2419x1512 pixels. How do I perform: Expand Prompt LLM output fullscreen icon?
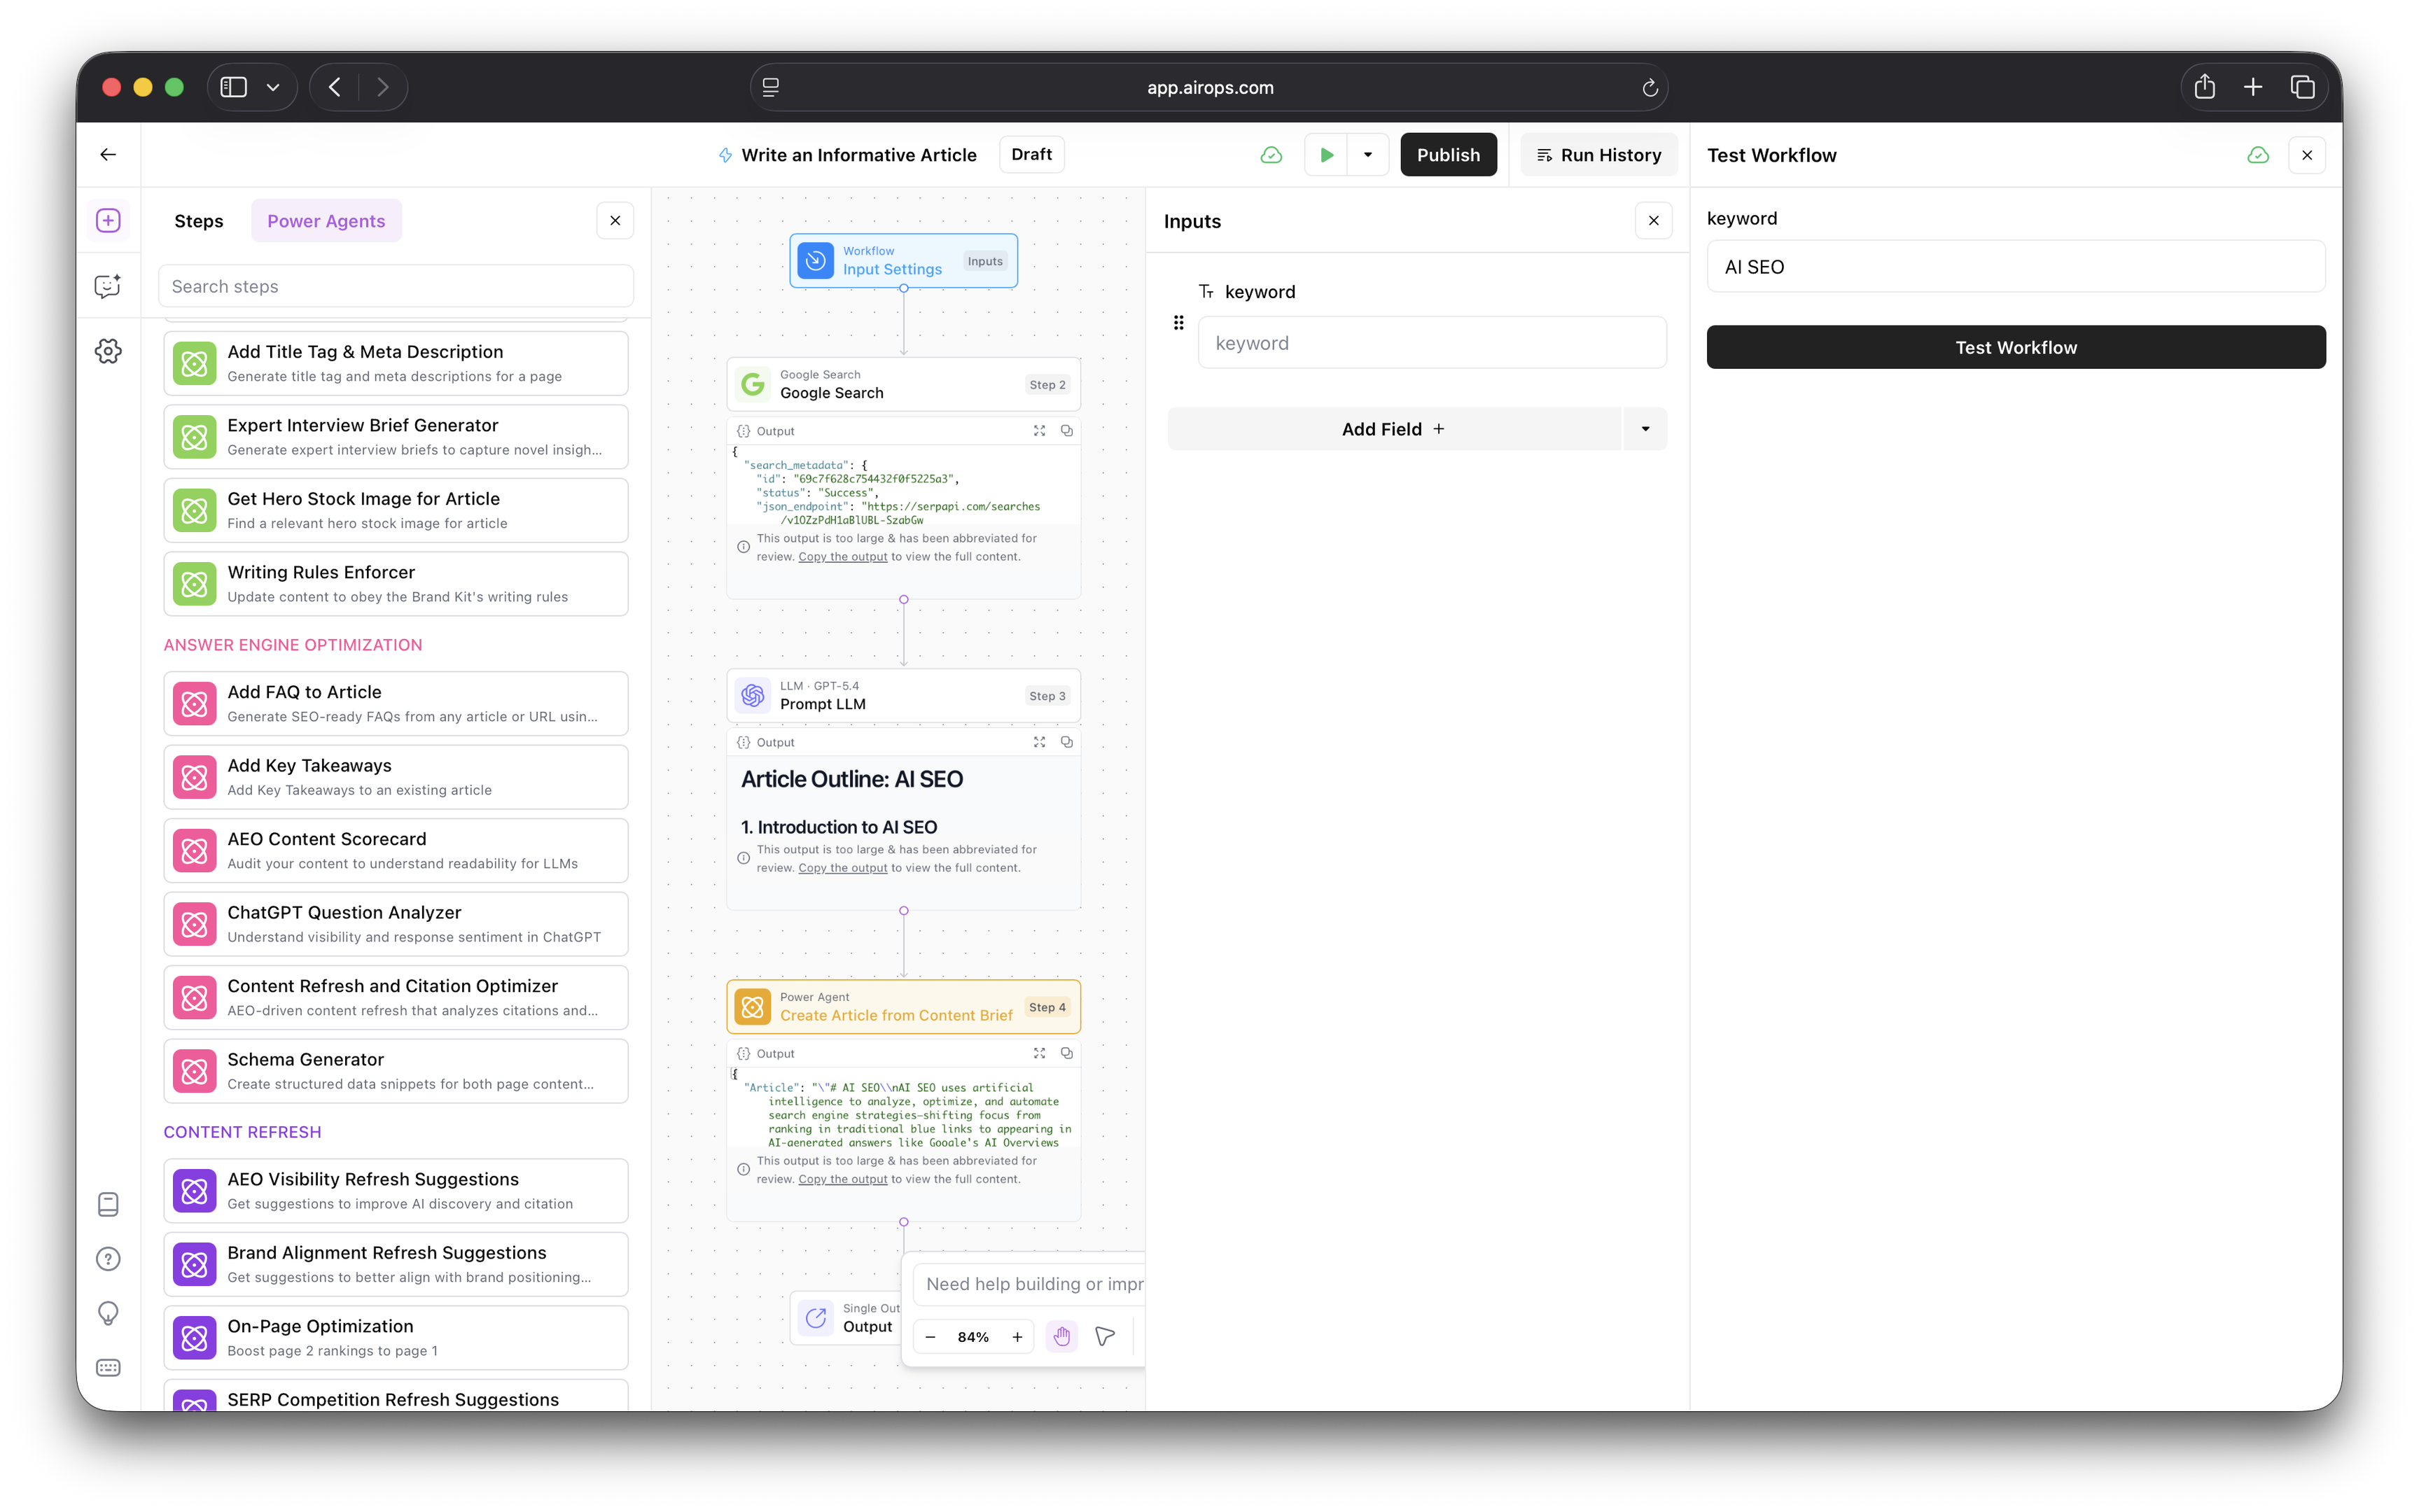point(1039,742)
